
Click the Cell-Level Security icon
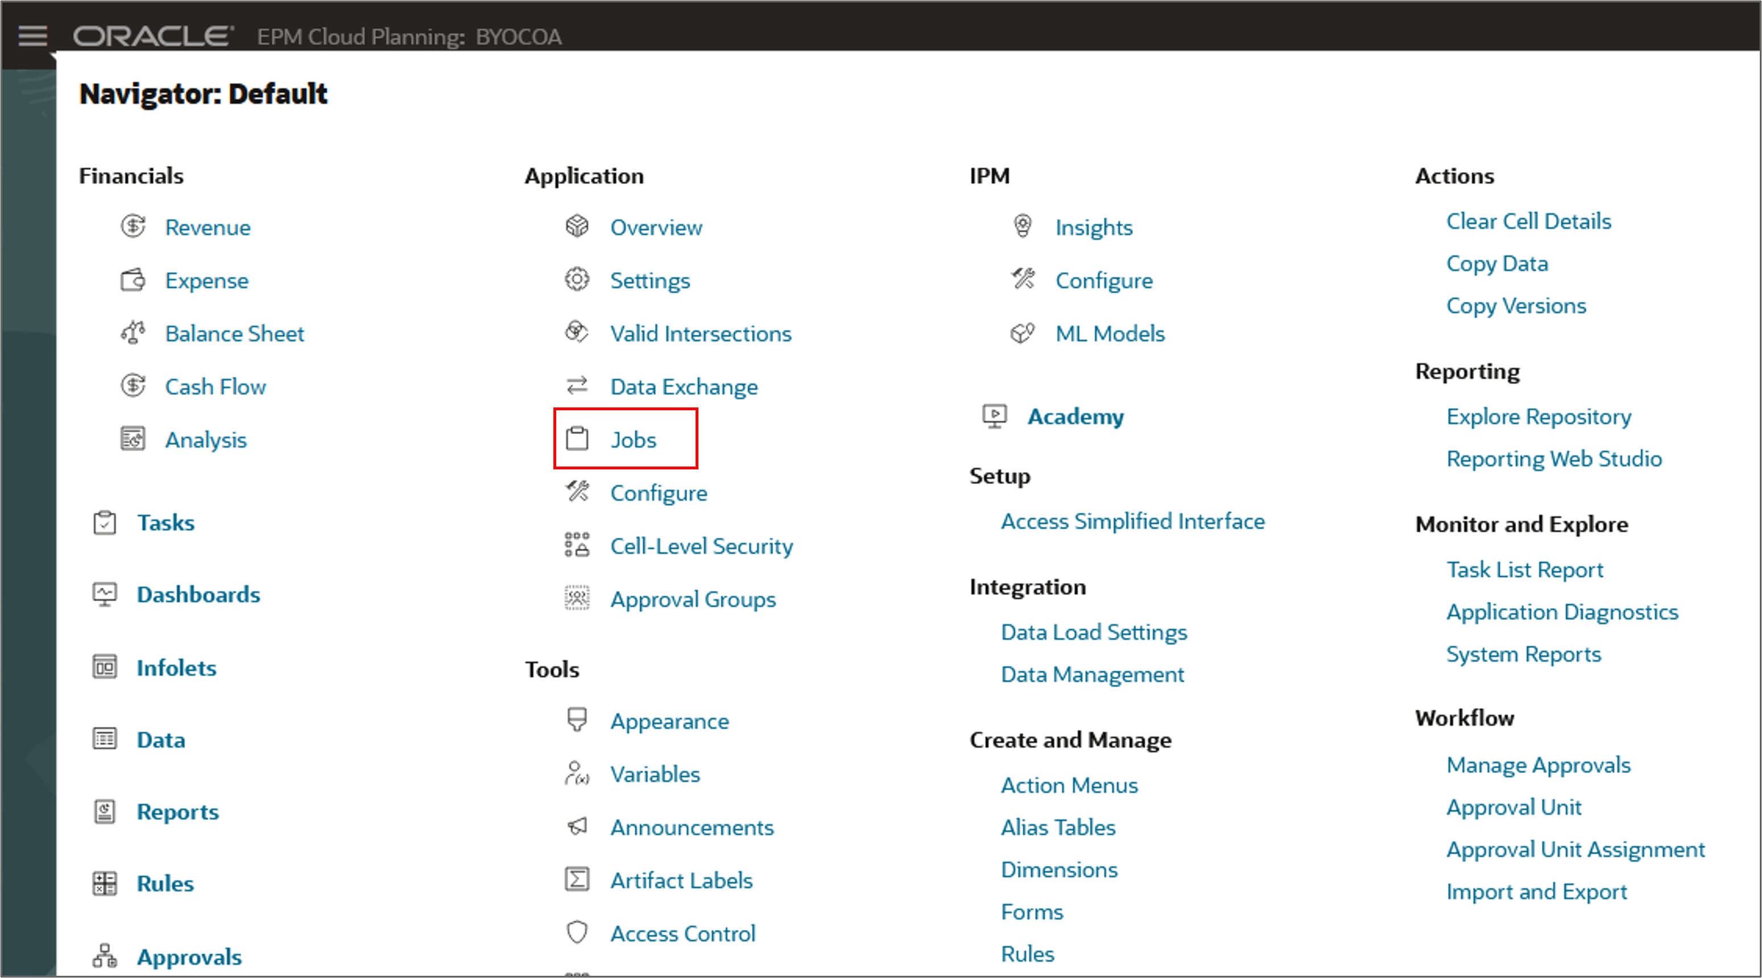click(577, 545)
